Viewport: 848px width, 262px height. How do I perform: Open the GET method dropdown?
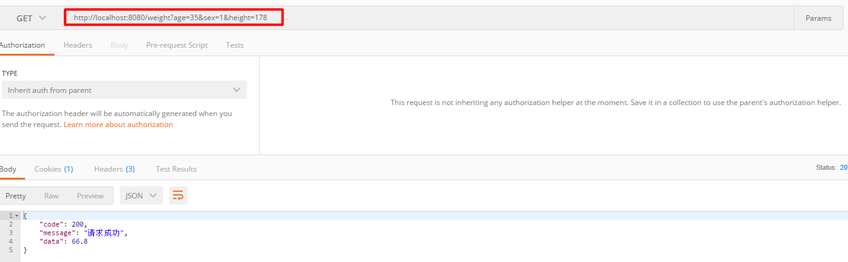(x=31, y=18)
